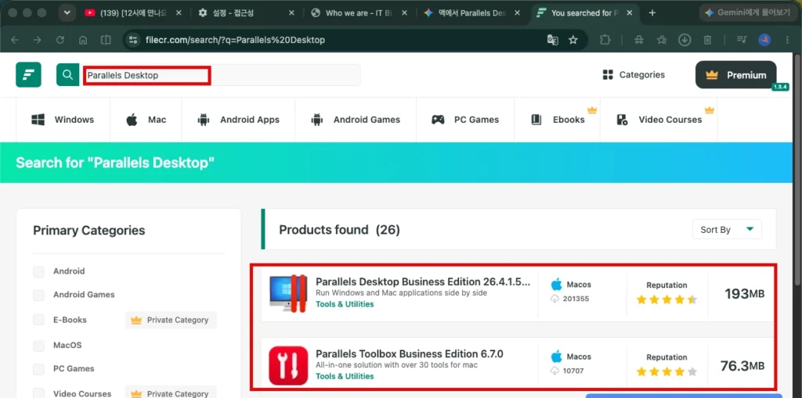The height and width of the screenshot is (398, 802).
Task: Open the PC Games category
Action: click(x=465, y=120)
